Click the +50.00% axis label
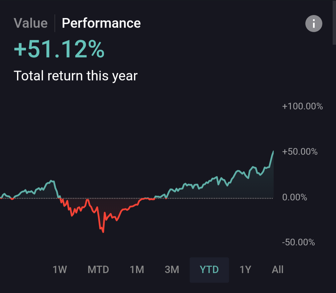336x293 pixels. [300, 152]
